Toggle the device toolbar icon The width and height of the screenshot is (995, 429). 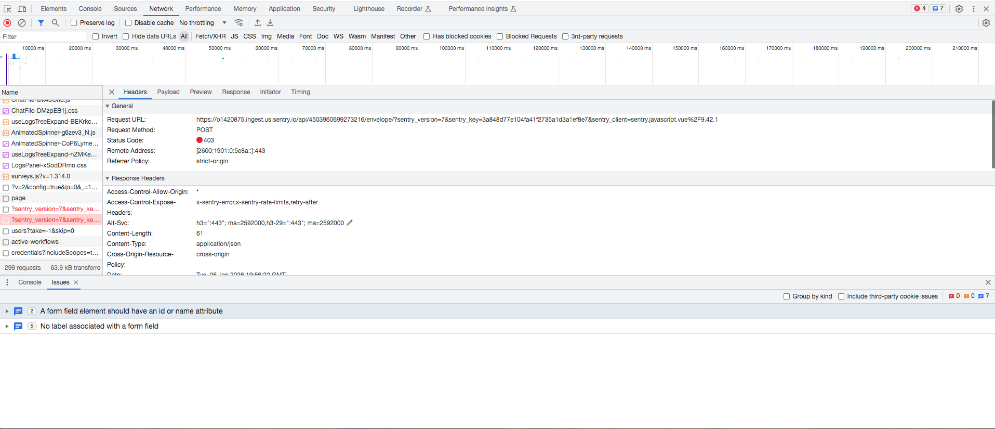pos(22,9)
